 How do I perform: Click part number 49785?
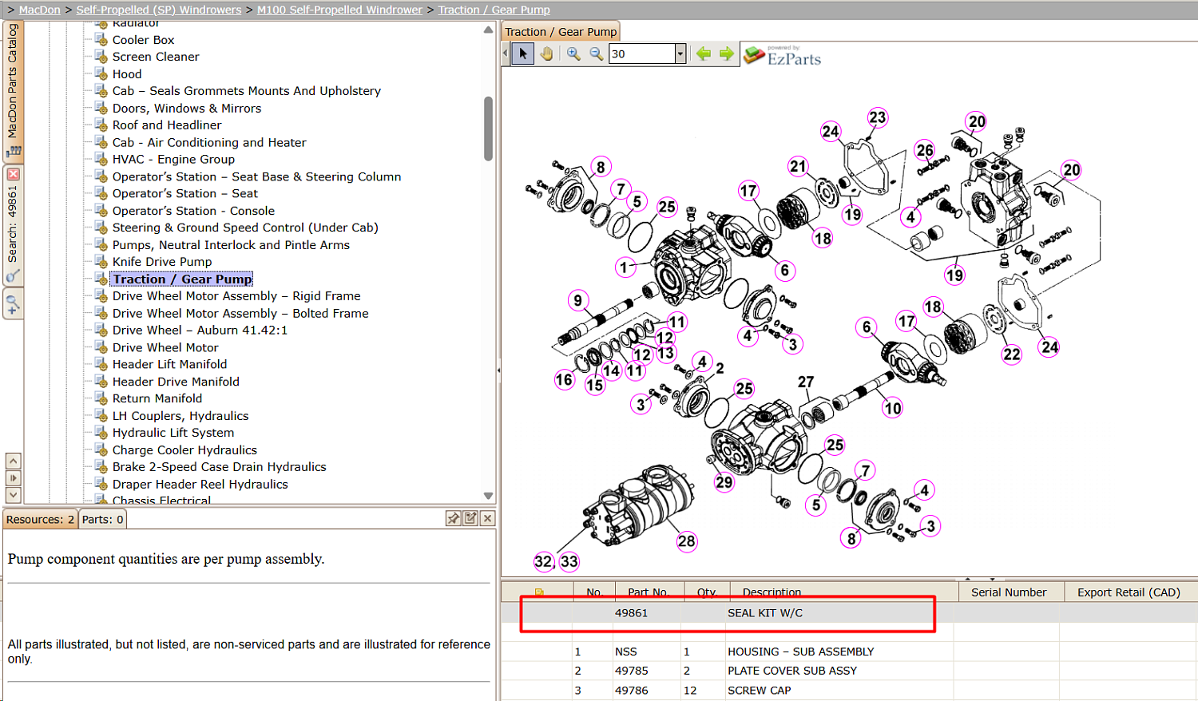(x=632, y=671)
